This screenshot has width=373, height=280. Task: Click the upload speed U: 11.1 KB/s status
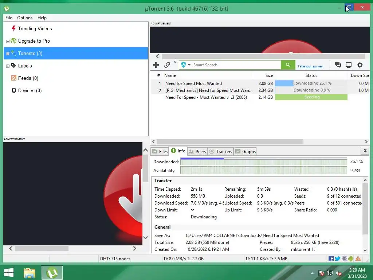pos(266,258)
